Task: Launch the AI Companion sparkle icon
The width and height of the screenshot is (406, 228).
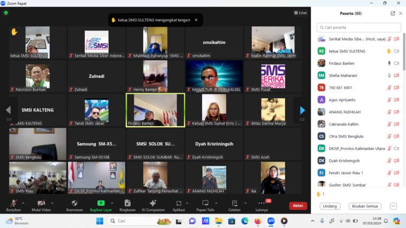Action: [x=153, y=203]
